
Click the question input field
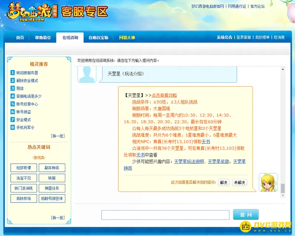pos(165,215)
